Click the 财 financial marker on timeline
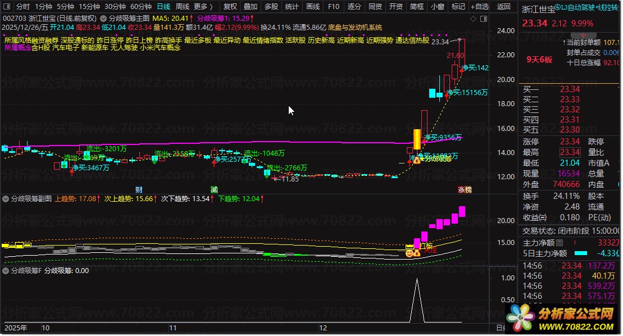This screenshot has height=336, width=623. 139,189
